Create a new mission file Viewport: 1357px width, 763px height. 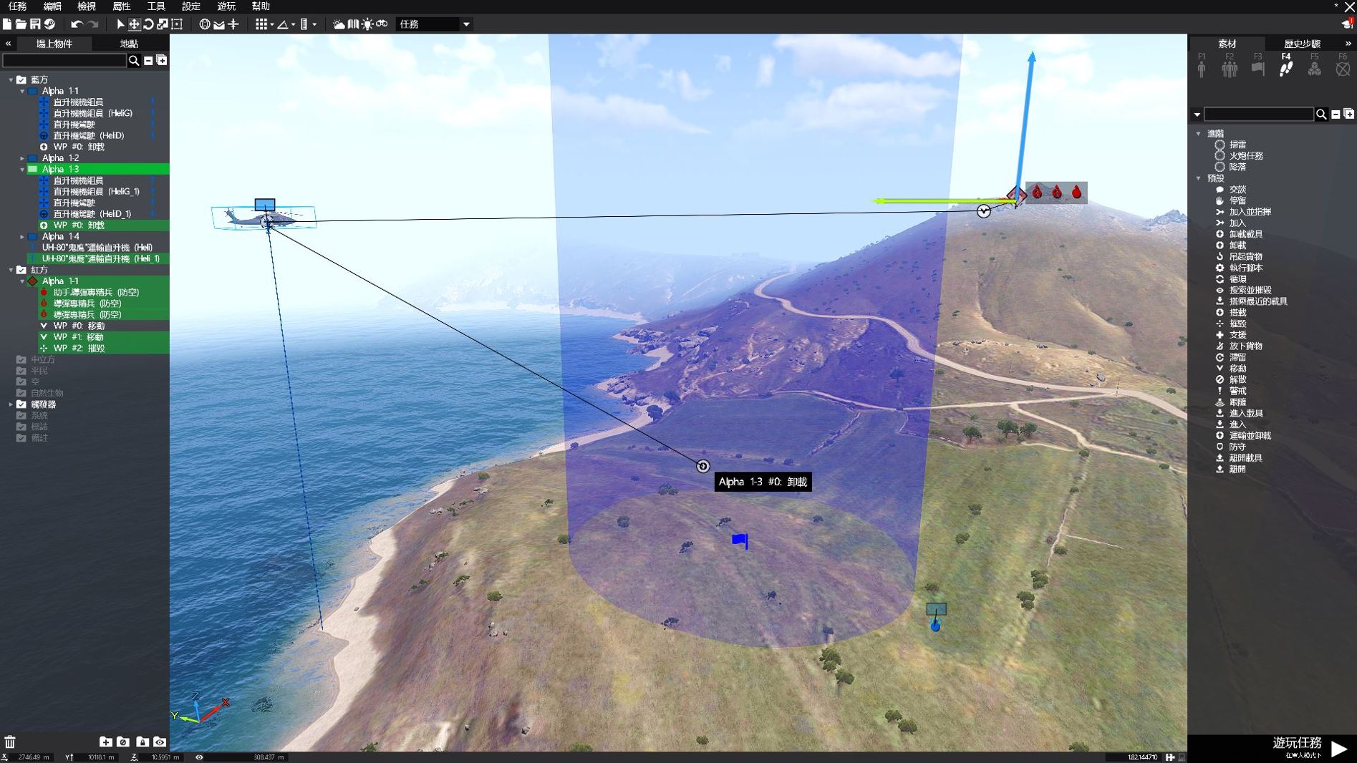click(x=7, y=24)
